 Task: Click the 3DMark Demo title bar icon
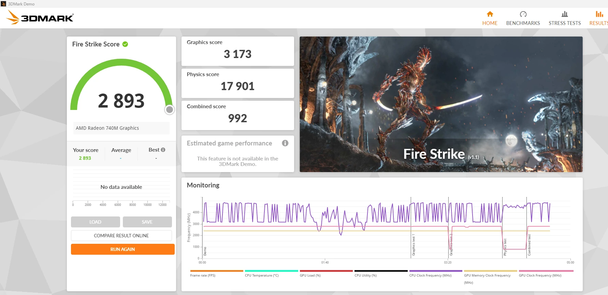click(3, 4)
